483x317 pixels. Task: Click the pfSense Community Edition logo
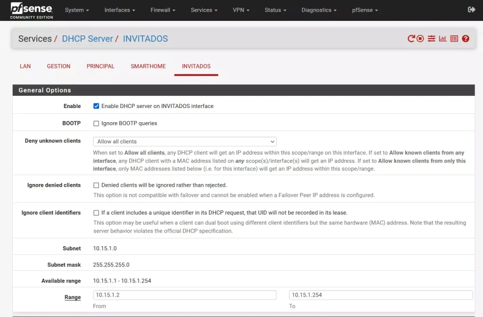32,10
